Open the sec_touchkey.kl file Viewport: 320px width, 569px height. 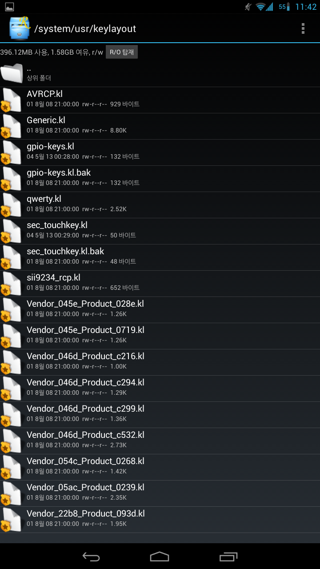[160, 231]
